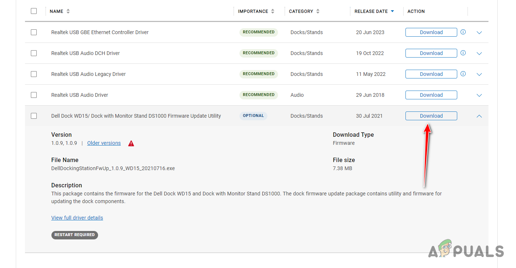The height and width of the screenshot is (268, 516).
Task: Click the RELEASE DATE column header
Action: tap(371, 11)
